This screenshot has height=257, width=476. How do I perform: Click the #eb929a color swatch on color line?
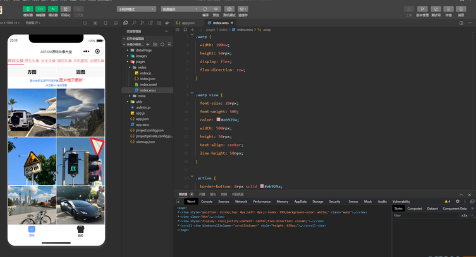[x=219, y=119]
